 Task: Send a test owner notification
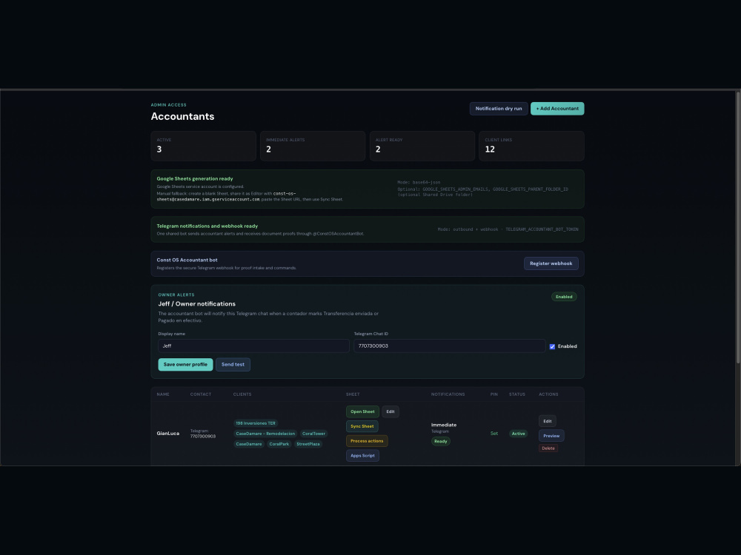[x=233, y=364]
